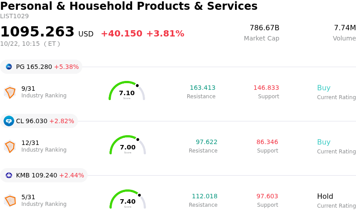Click the CL 7.00 score gauge
This screenshot has height=217, width=356.
tap(128, 145)
